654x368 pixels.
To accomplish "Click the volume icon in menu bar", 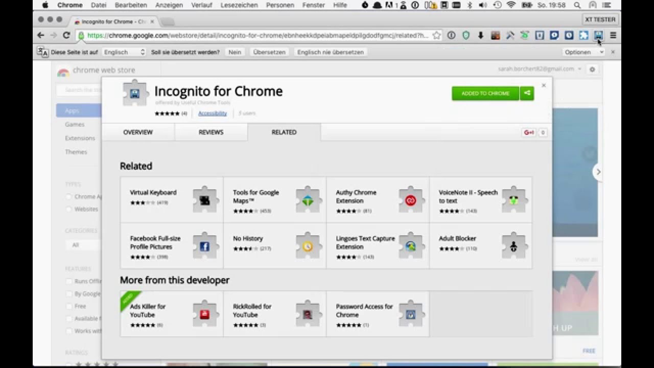I will click(483, 5).
